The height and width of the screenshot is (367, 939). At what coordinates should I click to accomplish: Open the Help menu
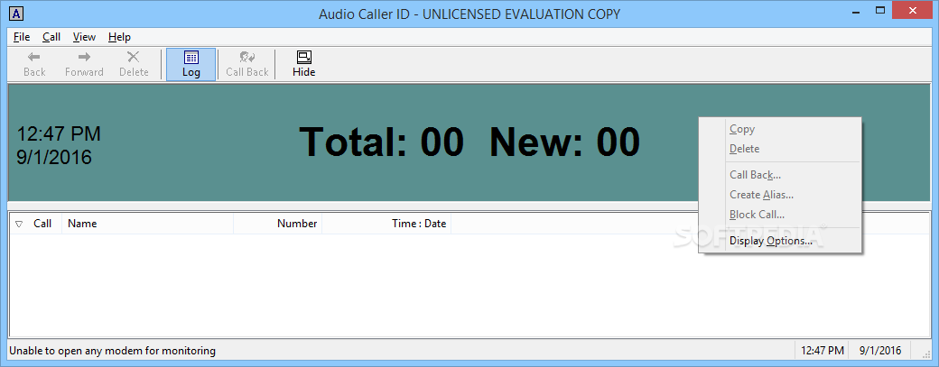point(119,37)
